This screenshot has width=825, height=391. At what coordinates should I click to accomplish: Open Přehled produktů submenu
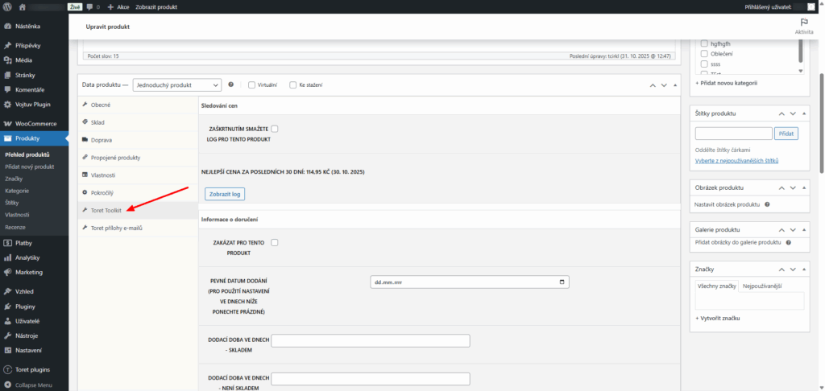[27, 154]
